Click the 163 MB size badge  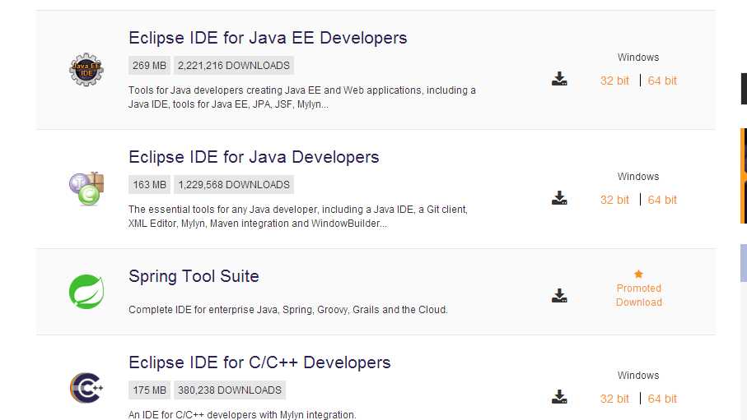point(149,185)
